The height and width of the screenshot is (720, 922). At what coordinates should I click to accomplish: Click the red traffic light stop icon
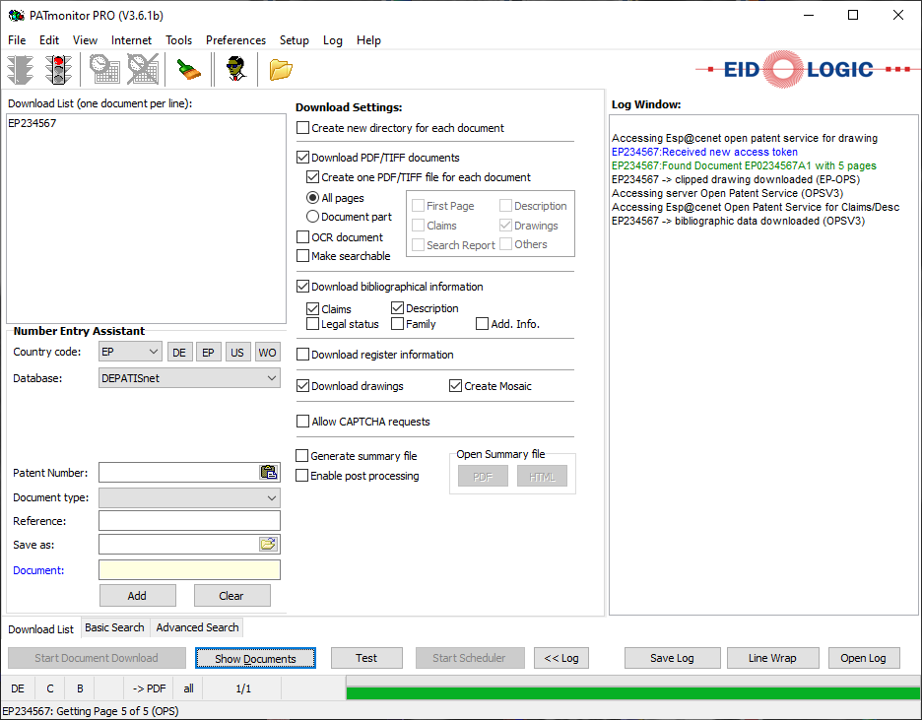point(59,69)
